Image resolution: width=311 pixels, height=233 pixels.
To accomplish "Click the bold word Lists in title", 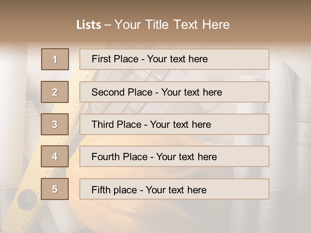I will 89,25.
